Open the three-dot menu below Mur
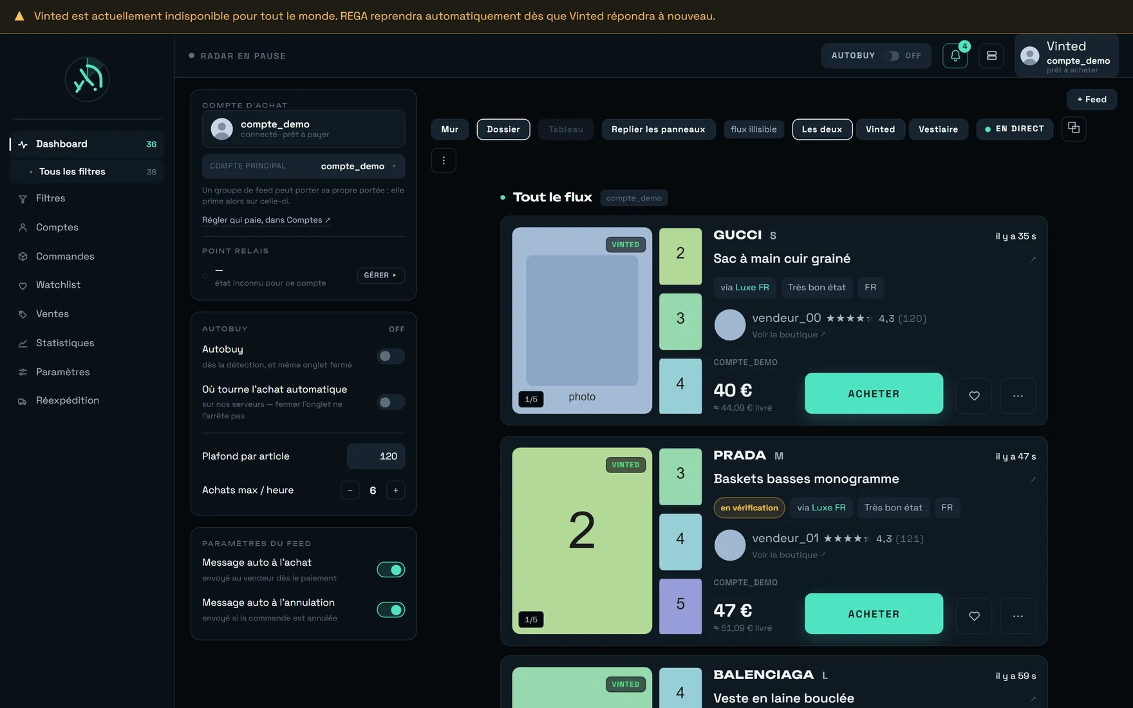Image resolution: width=1133 pixels, height=708 pixels. click(444, 160)
